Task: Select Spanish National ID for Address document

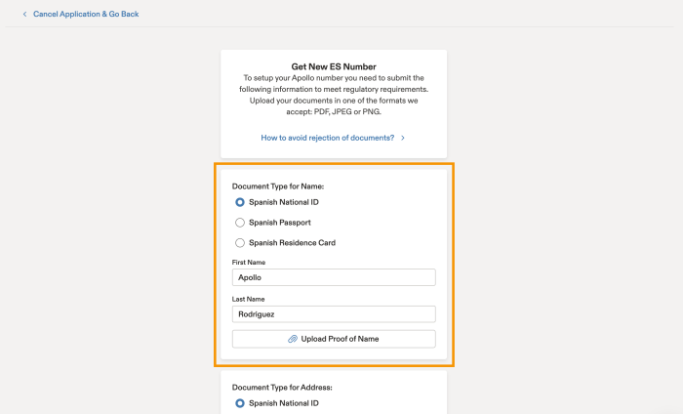Action: point(240,403)
